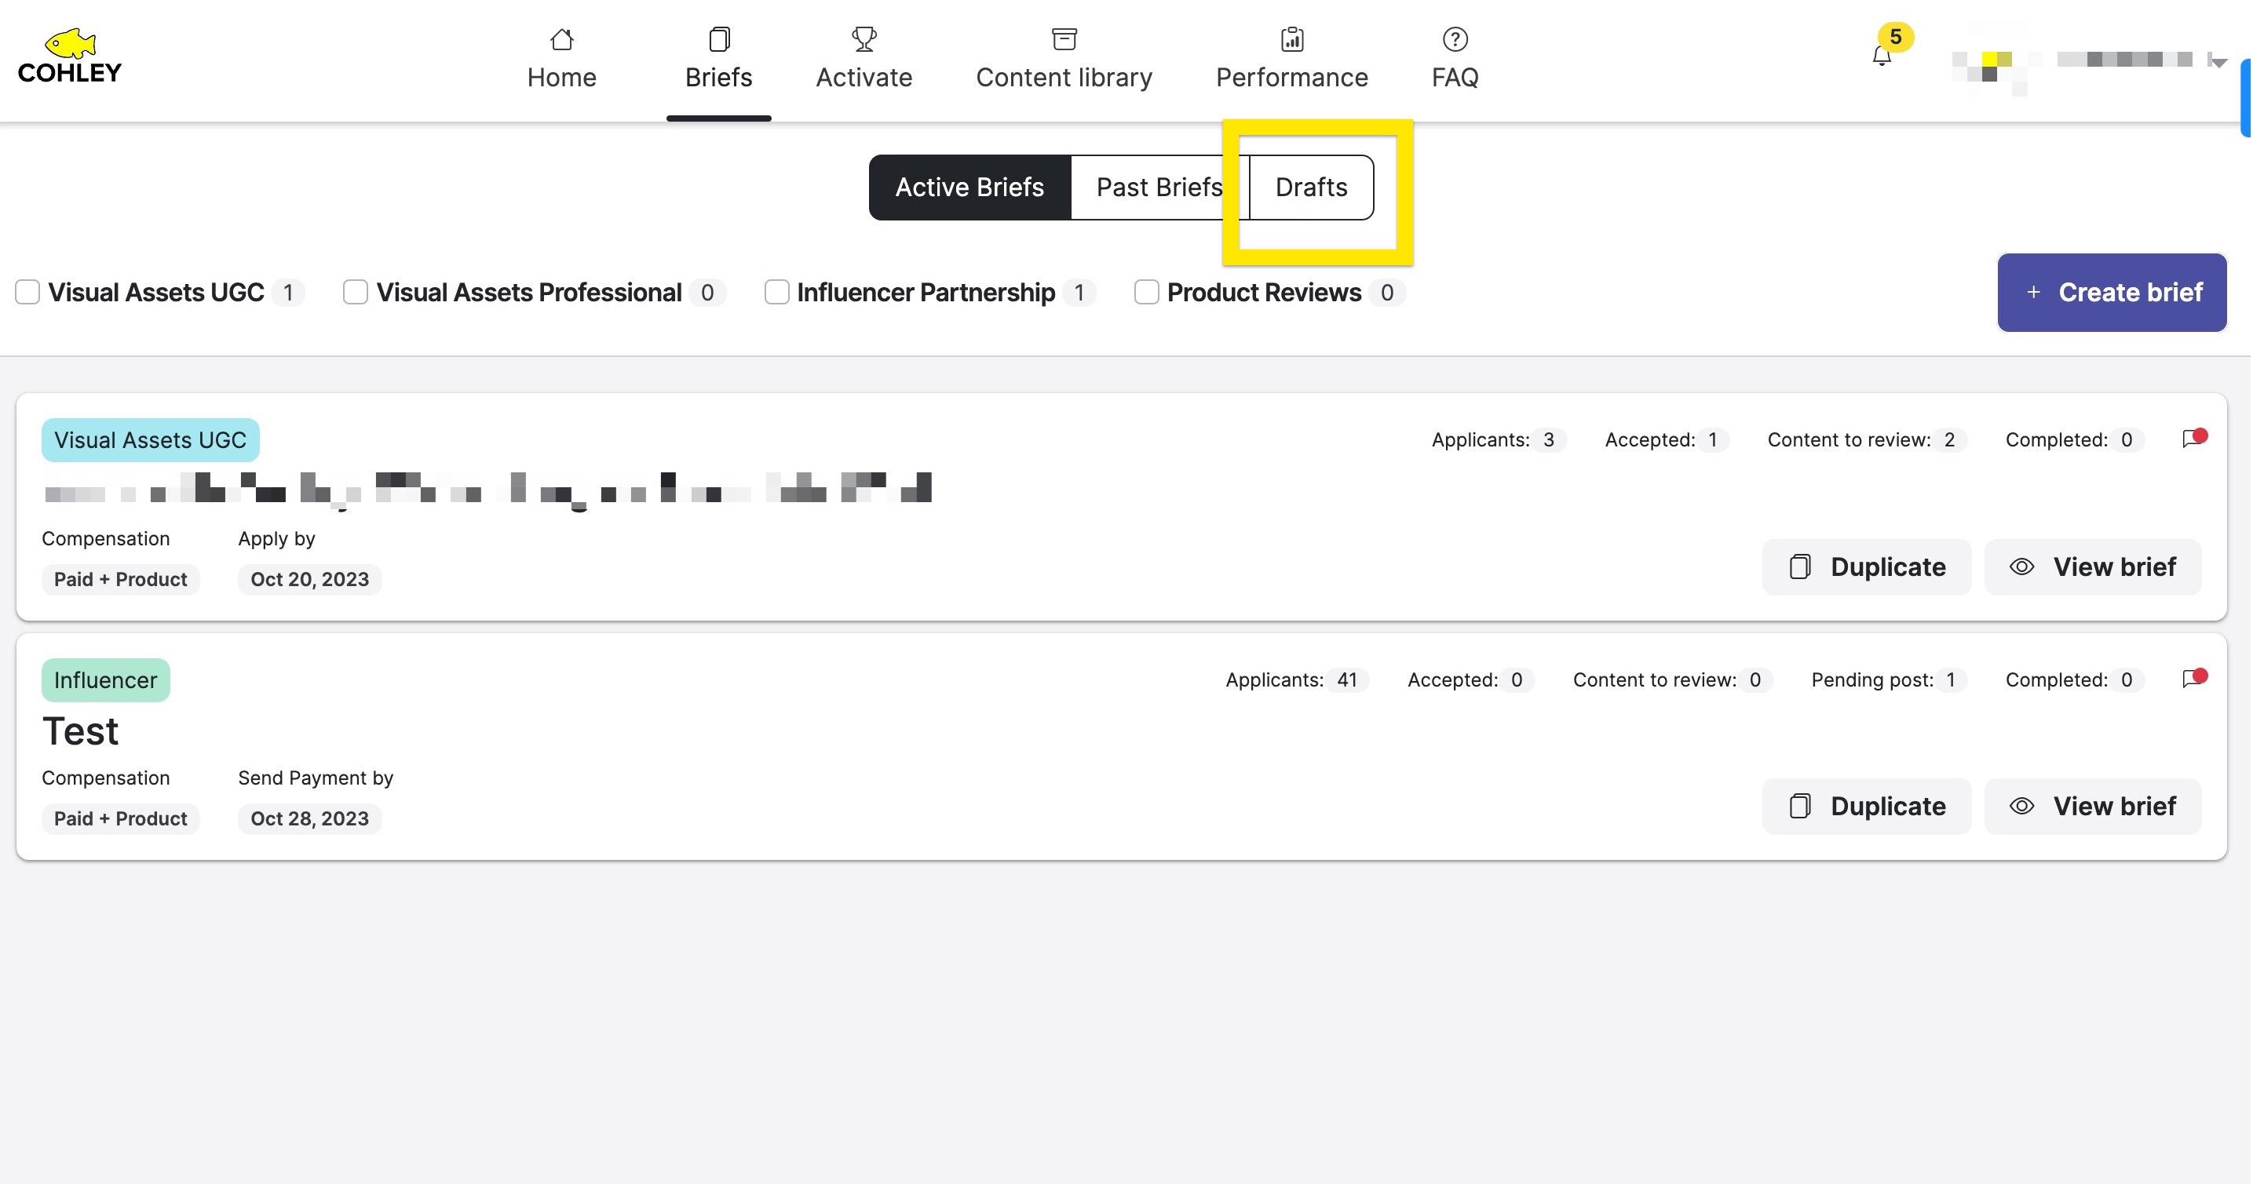Tick the Influencer Partnership checkbox

pyautogui.click(x=776, y=292)
